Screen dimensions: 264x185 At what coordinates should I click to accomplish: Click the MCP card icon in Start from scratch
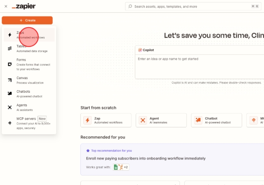coord(254,120)
